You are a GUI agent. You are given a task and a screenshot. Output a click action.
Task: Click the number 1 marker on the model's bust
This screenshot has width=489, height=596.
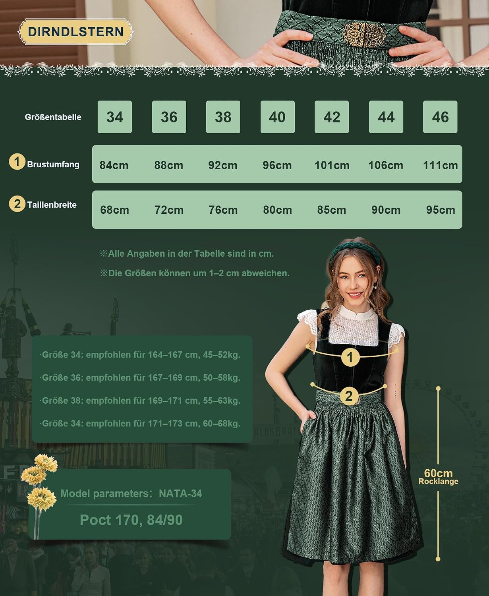pos(350,358)
